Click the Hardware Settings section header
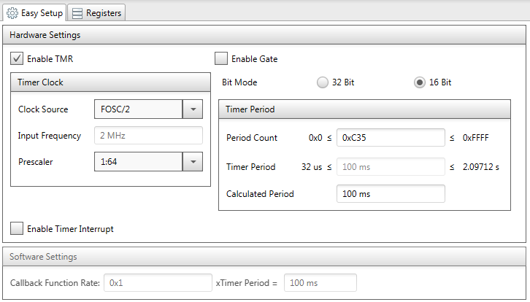The image size is (530, 302). (264, 35)
